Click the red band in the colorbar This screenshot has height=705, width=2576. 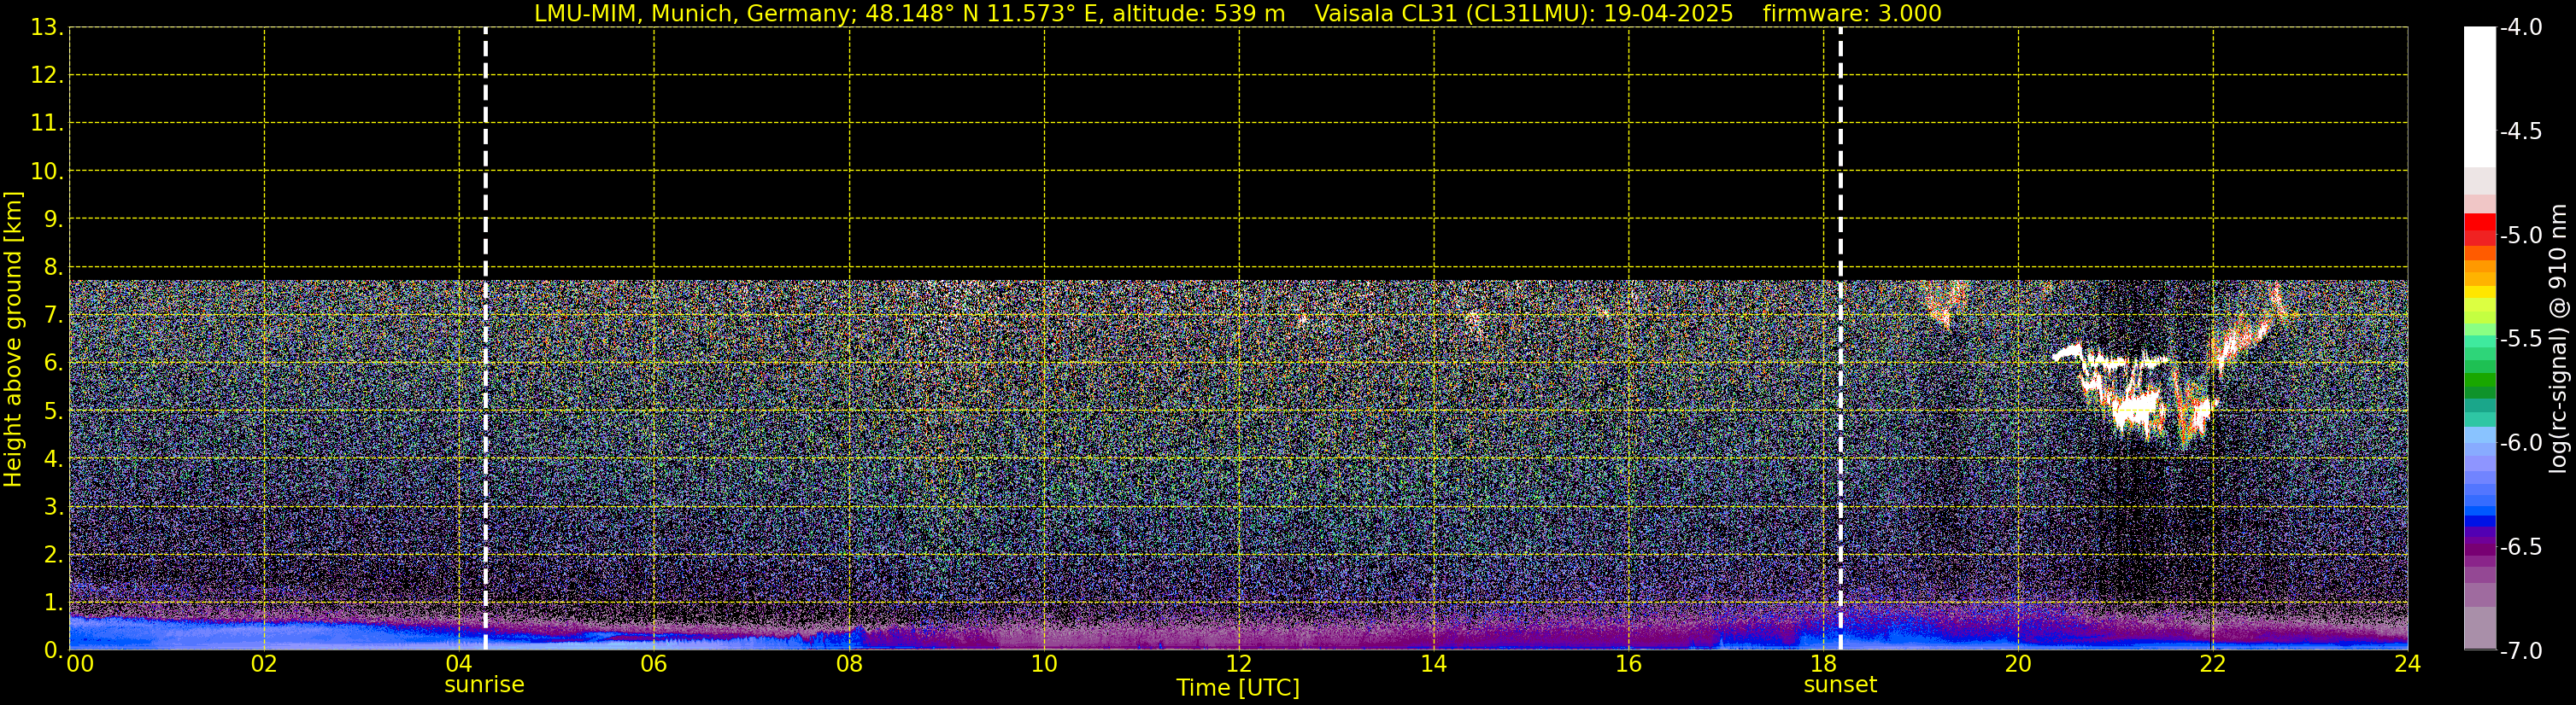point(2479,230)
